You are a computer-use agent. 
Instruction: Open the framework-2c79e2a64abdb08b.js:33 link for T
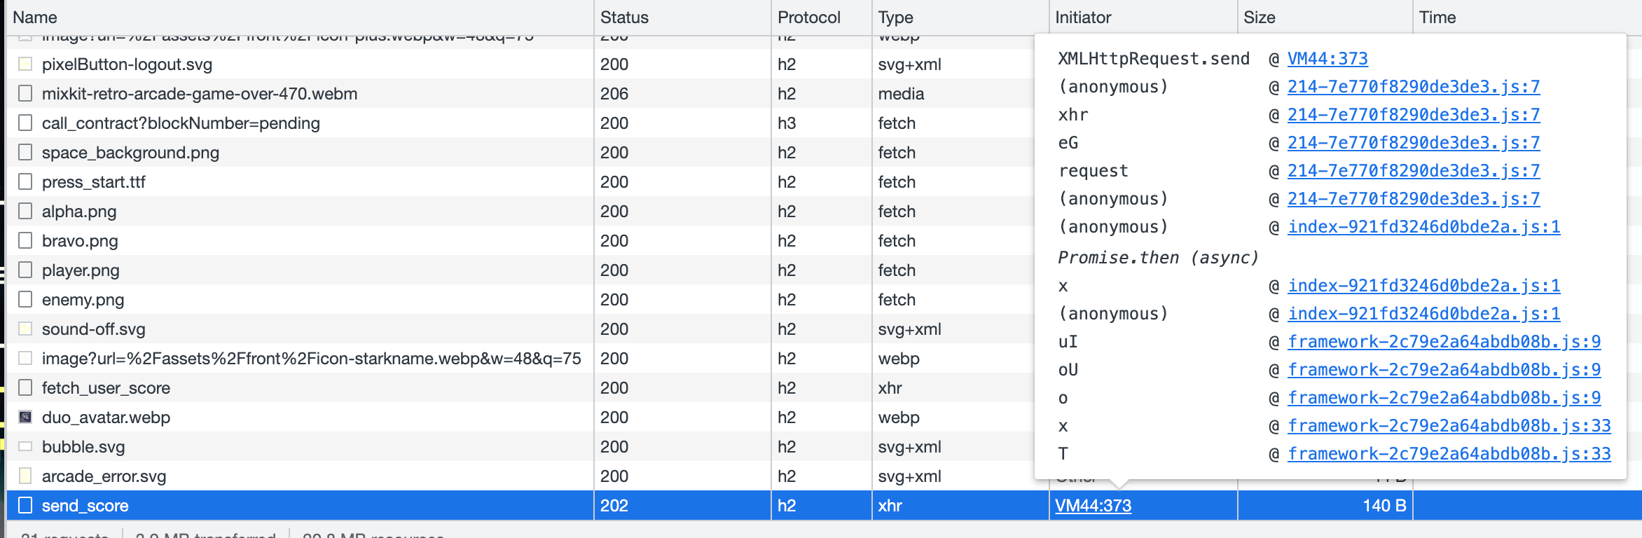[x=1449, y=454]
